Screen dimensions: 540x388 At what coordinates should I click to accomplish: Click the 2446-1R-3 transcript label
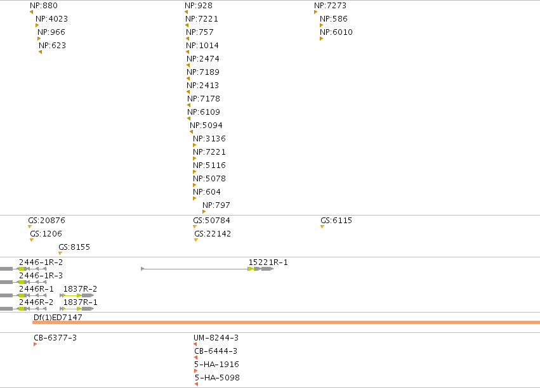click(41, 276)
